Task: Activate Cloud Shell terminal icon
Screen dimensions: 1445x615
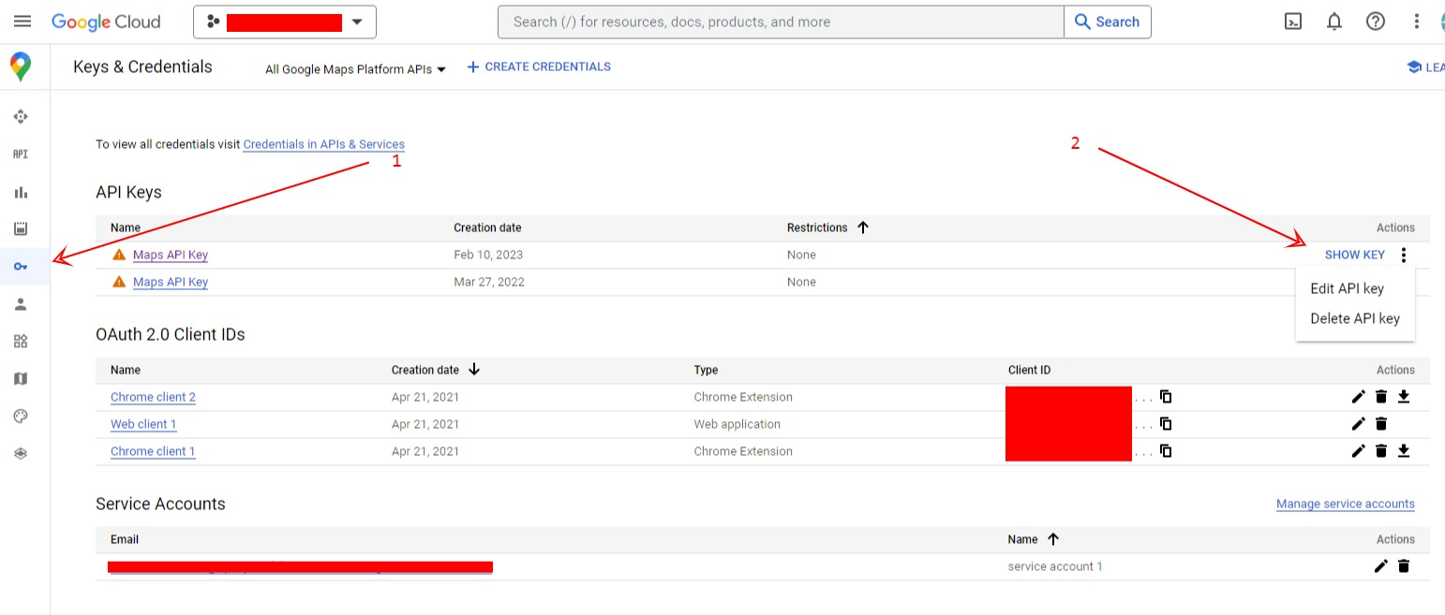Action: click(x=1293, y=22)
